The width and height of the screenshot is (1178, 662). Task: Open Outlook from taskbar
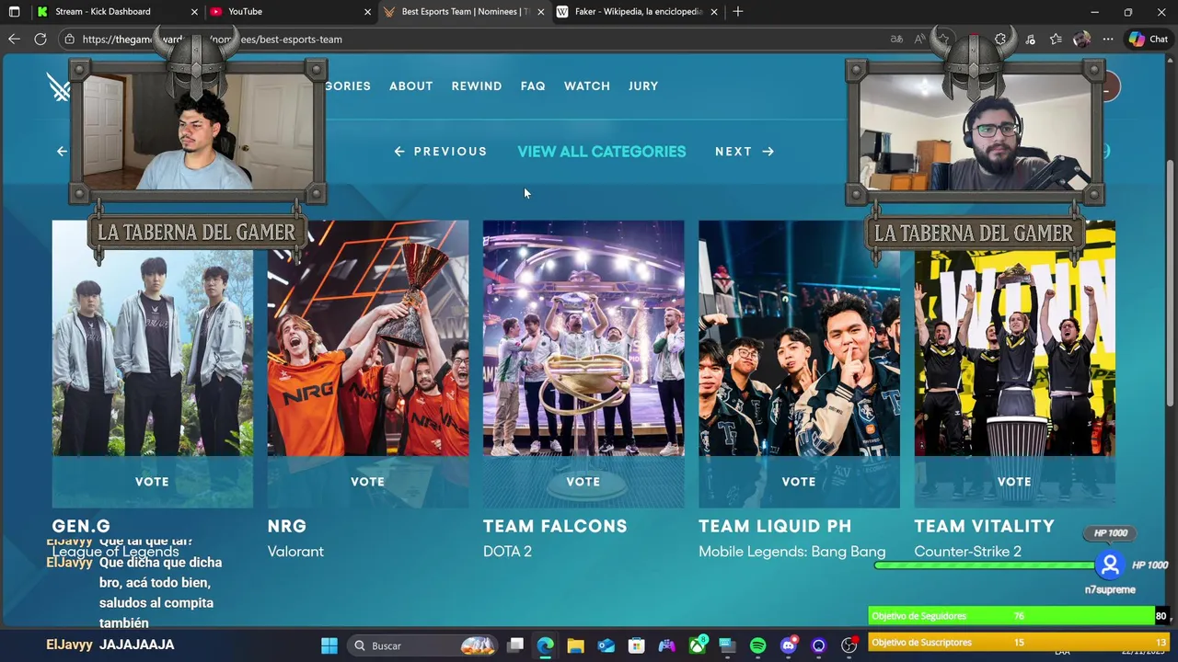(606, 645)
